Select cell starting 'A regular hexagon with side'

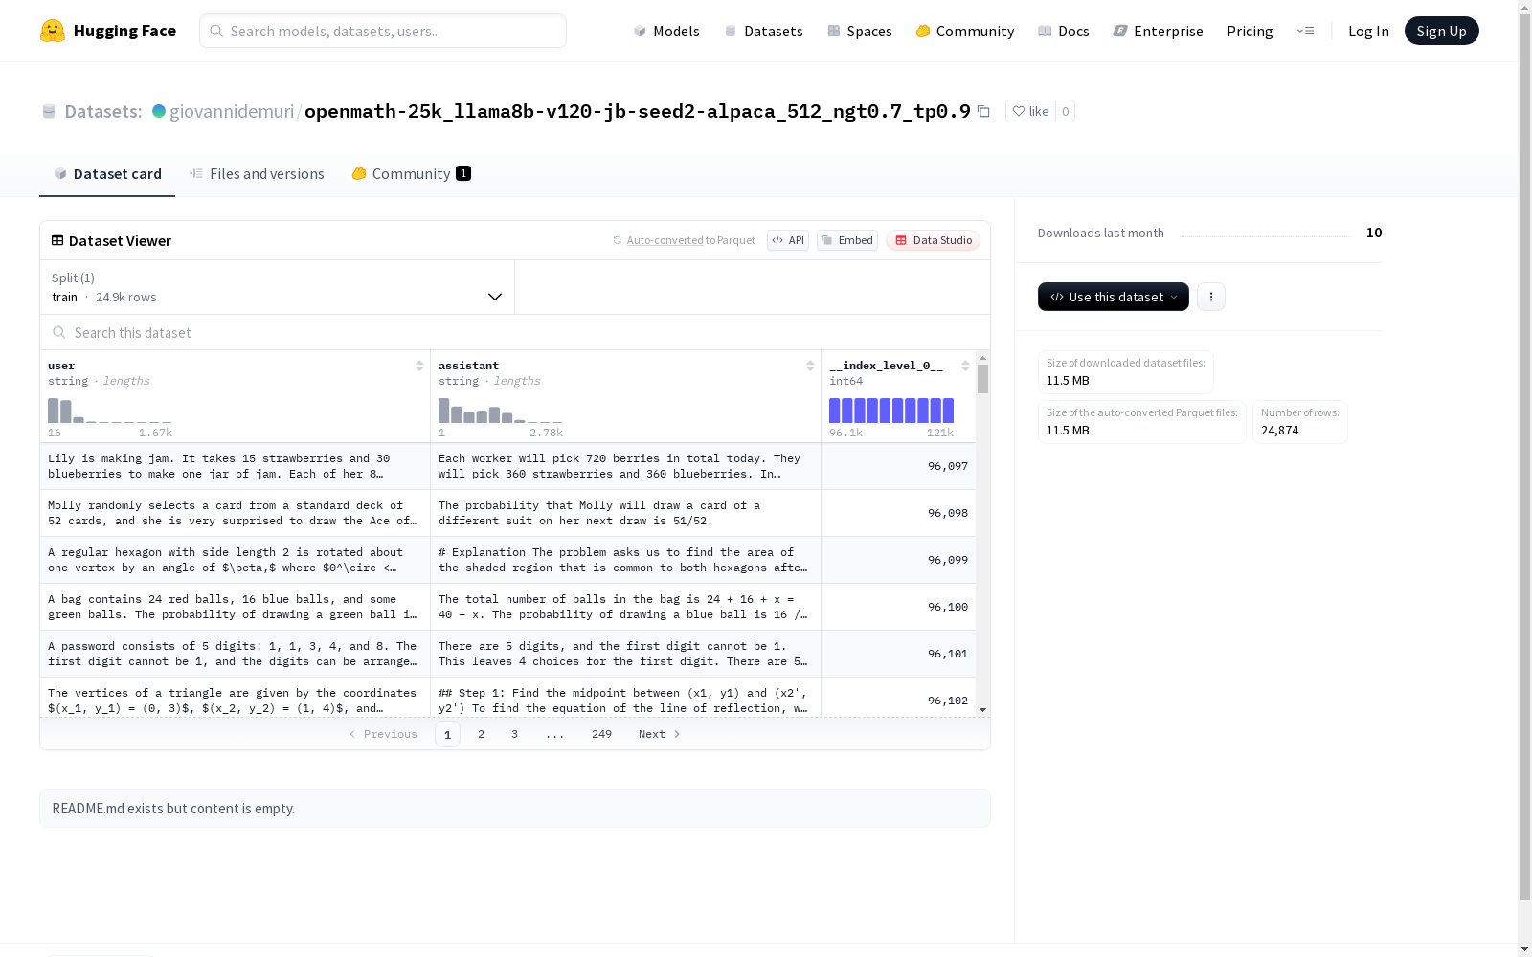(235, 560)
